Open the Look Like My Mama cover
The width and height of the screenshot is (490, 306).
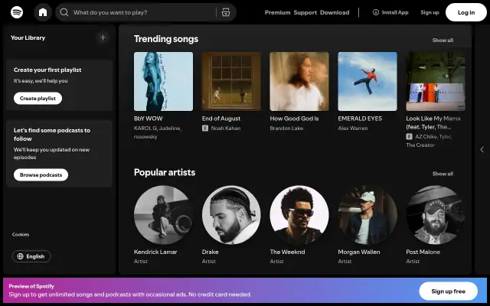point(436,82)
